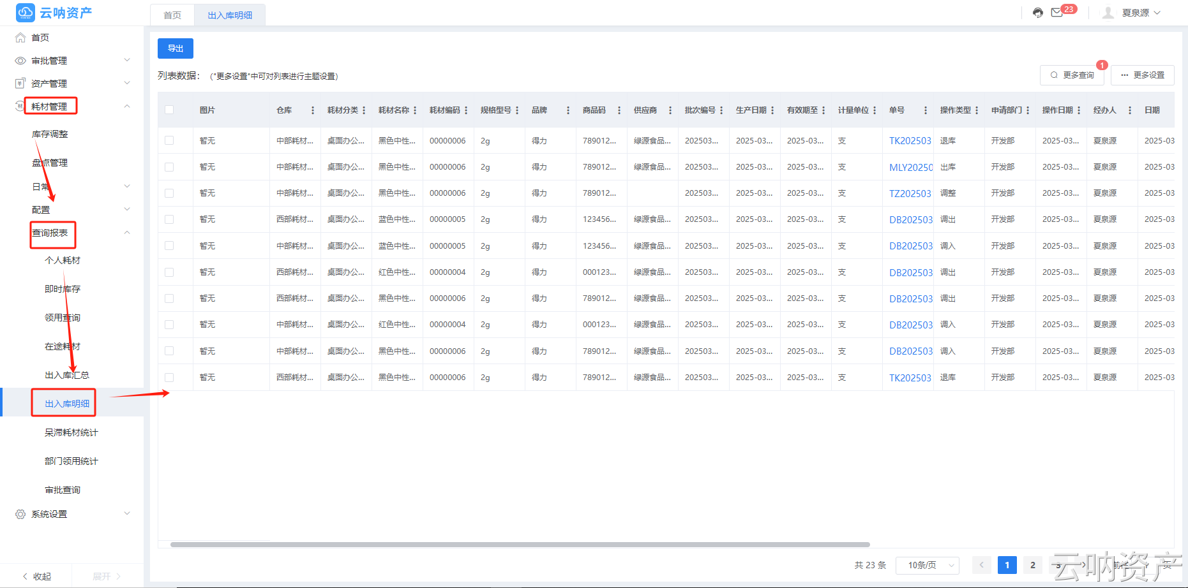
Task: Open the 规格型号 column menu dots
Action: [517, 110]
